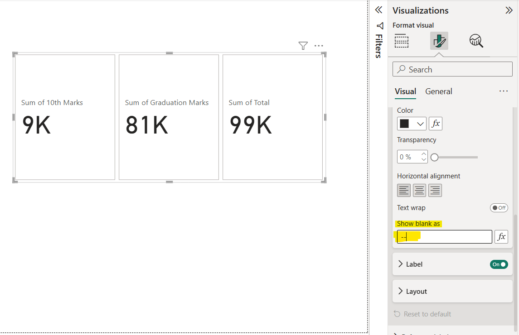Align text center horizontally

click(x=419, y=191)
